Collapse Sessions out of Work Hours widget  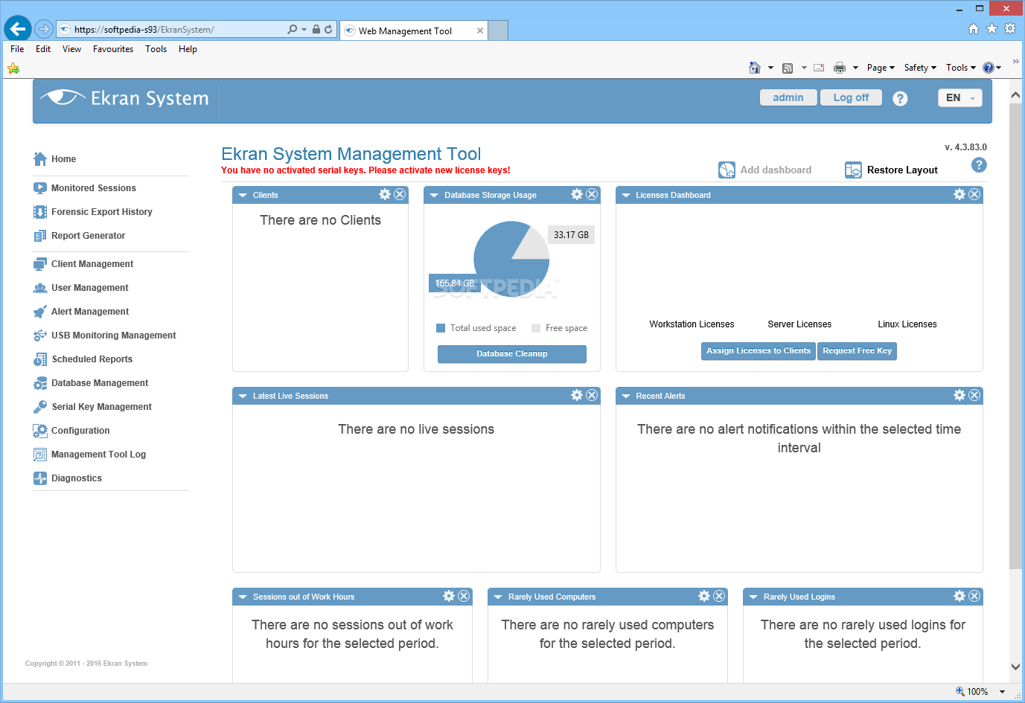tap(243, 597)
